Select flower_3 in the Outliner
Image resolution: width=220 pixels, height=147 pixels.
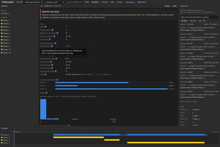click(7, 27)
